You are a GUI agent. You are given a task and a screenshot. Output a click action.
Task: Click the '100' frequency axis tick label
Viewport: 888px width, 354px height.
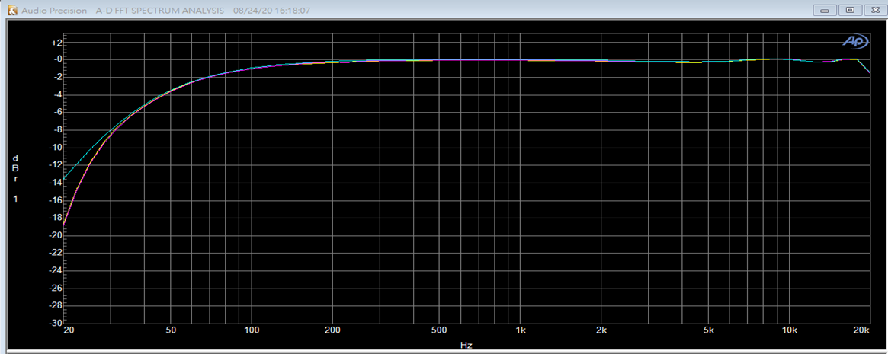(252, 331)
